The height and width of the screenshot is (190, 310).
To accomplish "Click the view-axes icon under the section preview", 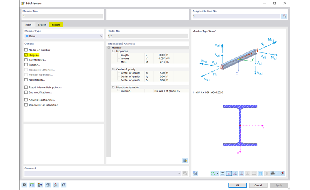I will tap(195, 173).
